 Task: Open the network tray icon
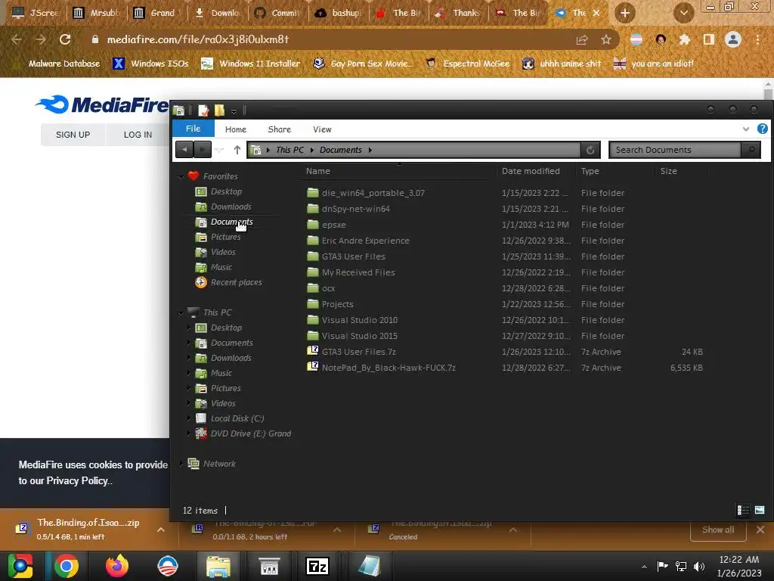click(x=681, y=566)
